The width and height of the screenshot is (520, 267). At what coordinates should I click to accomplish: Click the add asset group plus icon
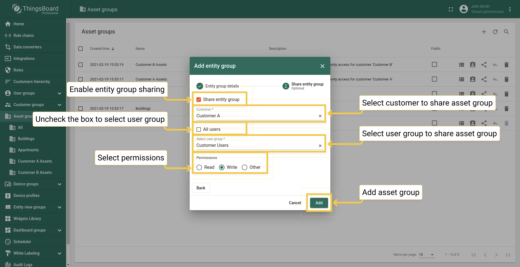484,32
